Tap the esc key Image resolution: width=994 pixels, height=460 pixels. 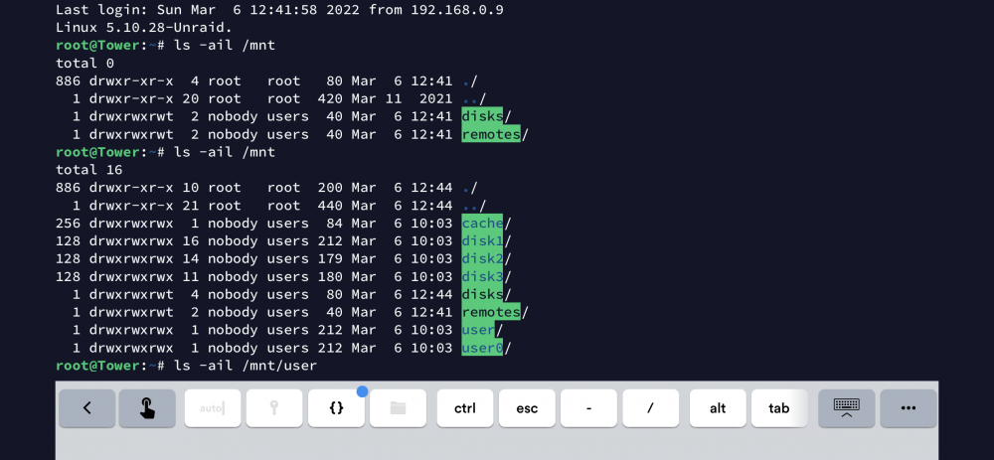(x=527, y=408)
